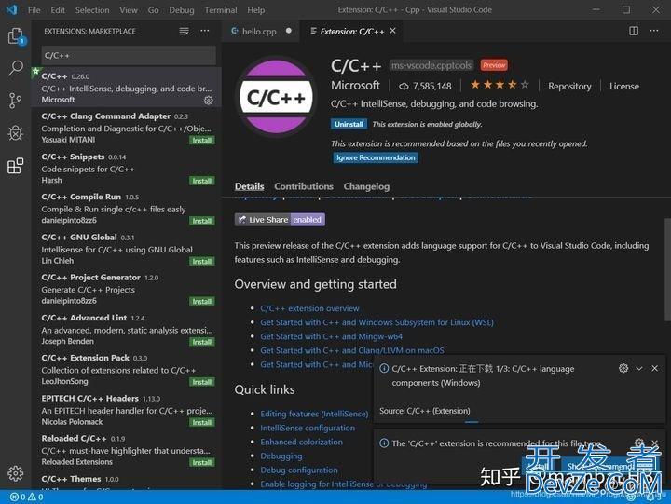Screen dimensions: 671x504
Task: Install the C/C++ GNU Global extension
Action: point(202,261)
